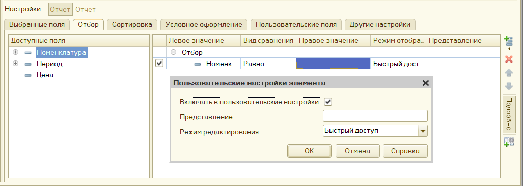Move filter item down with arrow icon

[509, 86]
